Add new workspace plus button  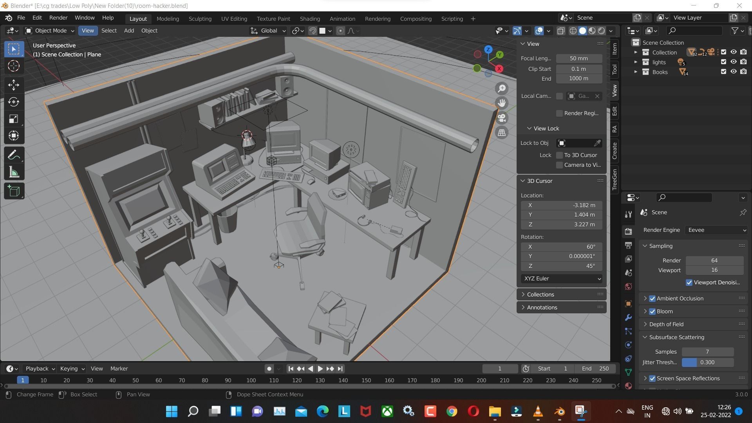[x=473, y=18]
